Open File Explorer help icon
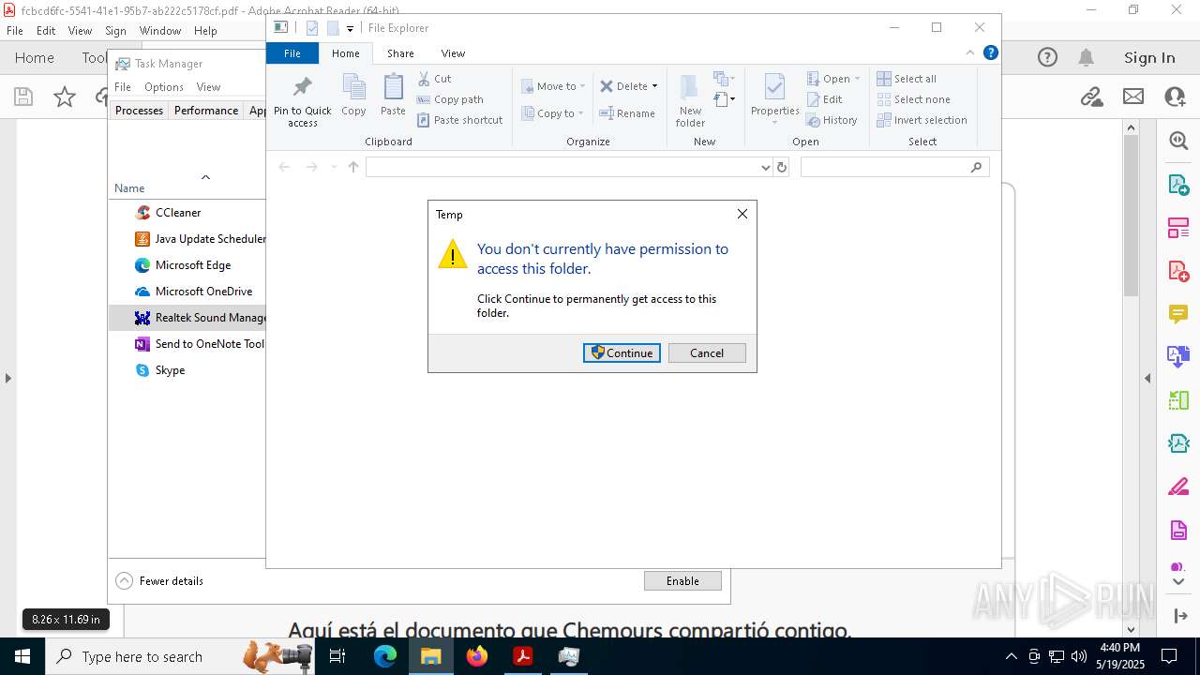 click(990, 52)
